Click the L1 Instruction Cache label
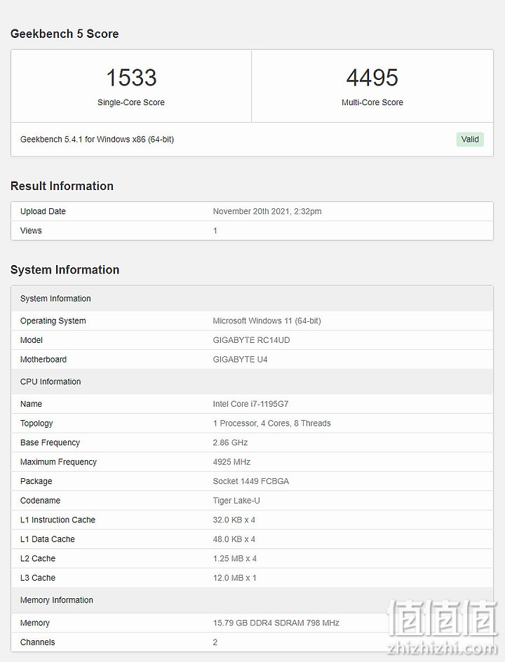Viewport: 505px width, 662px height. click(58, 520)
